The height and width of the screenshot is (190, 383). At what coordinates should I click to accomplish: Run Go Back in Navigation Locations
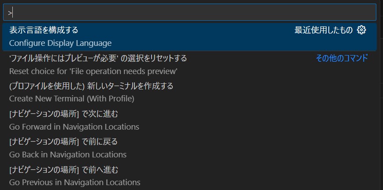[68, 155]
